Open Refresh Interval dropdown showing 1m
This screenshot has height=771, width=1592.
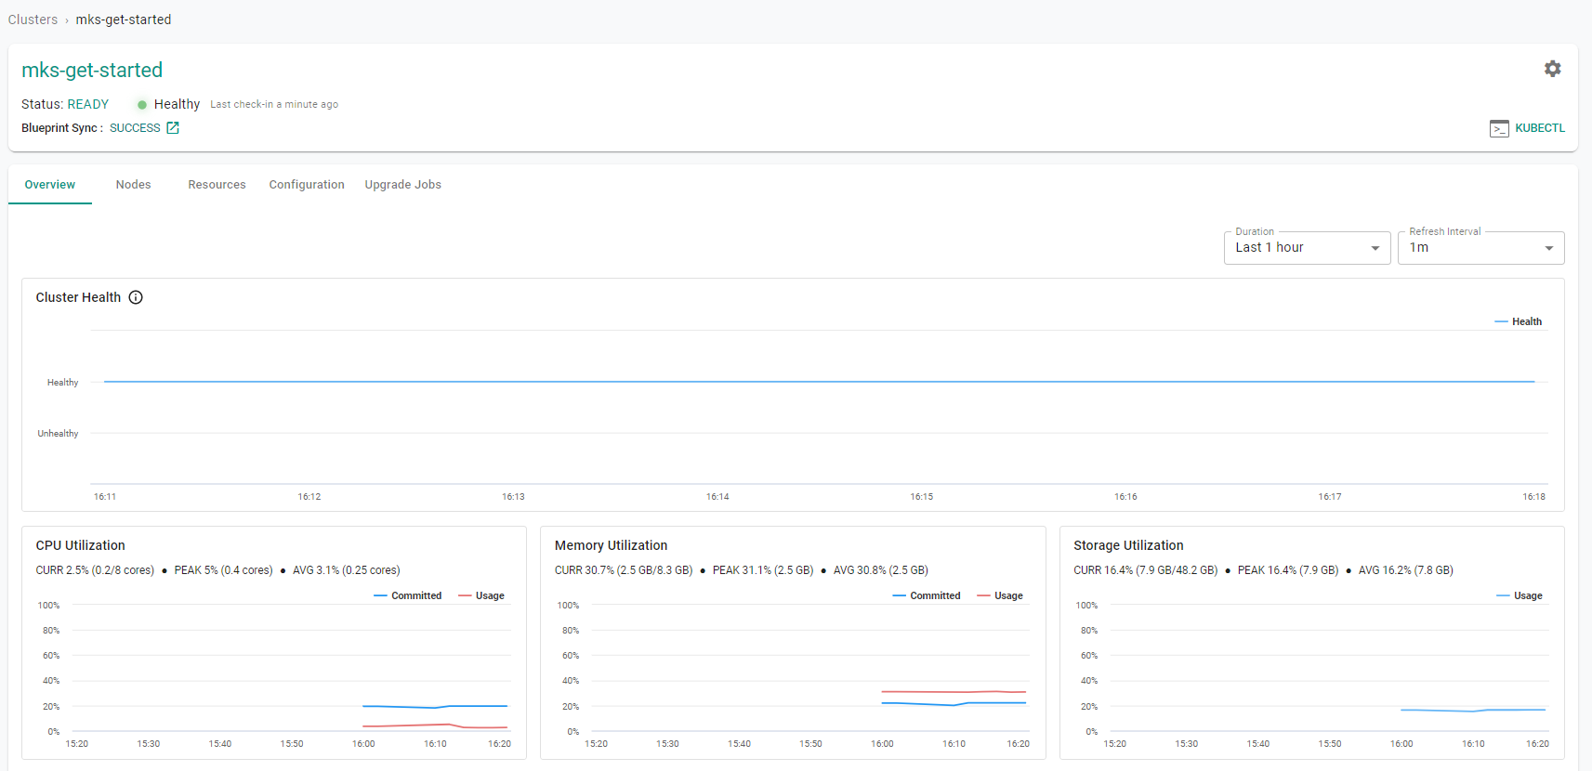point(1480,248)
